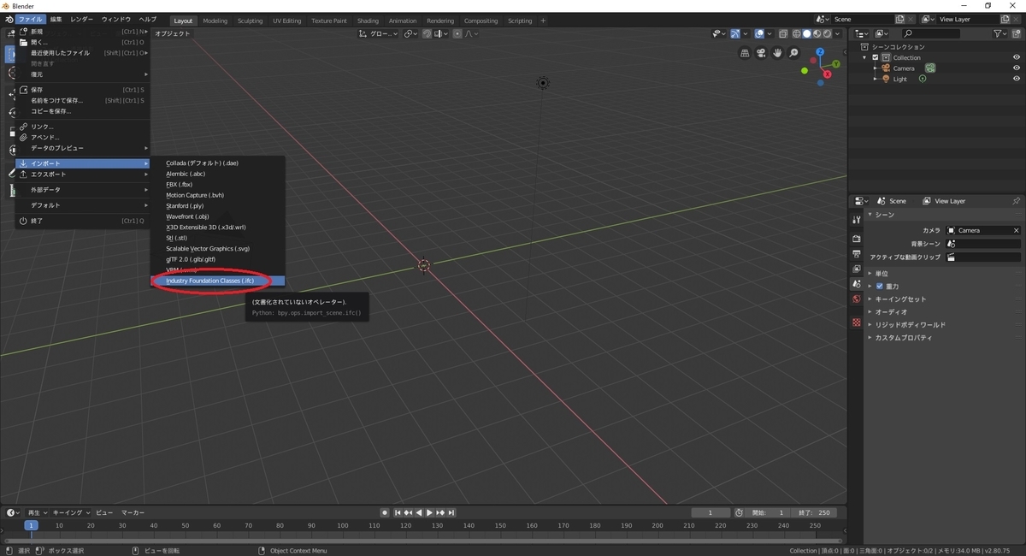Click the 保存 save menu entry
1026x556 pixels.
click(x=83, y=90)
